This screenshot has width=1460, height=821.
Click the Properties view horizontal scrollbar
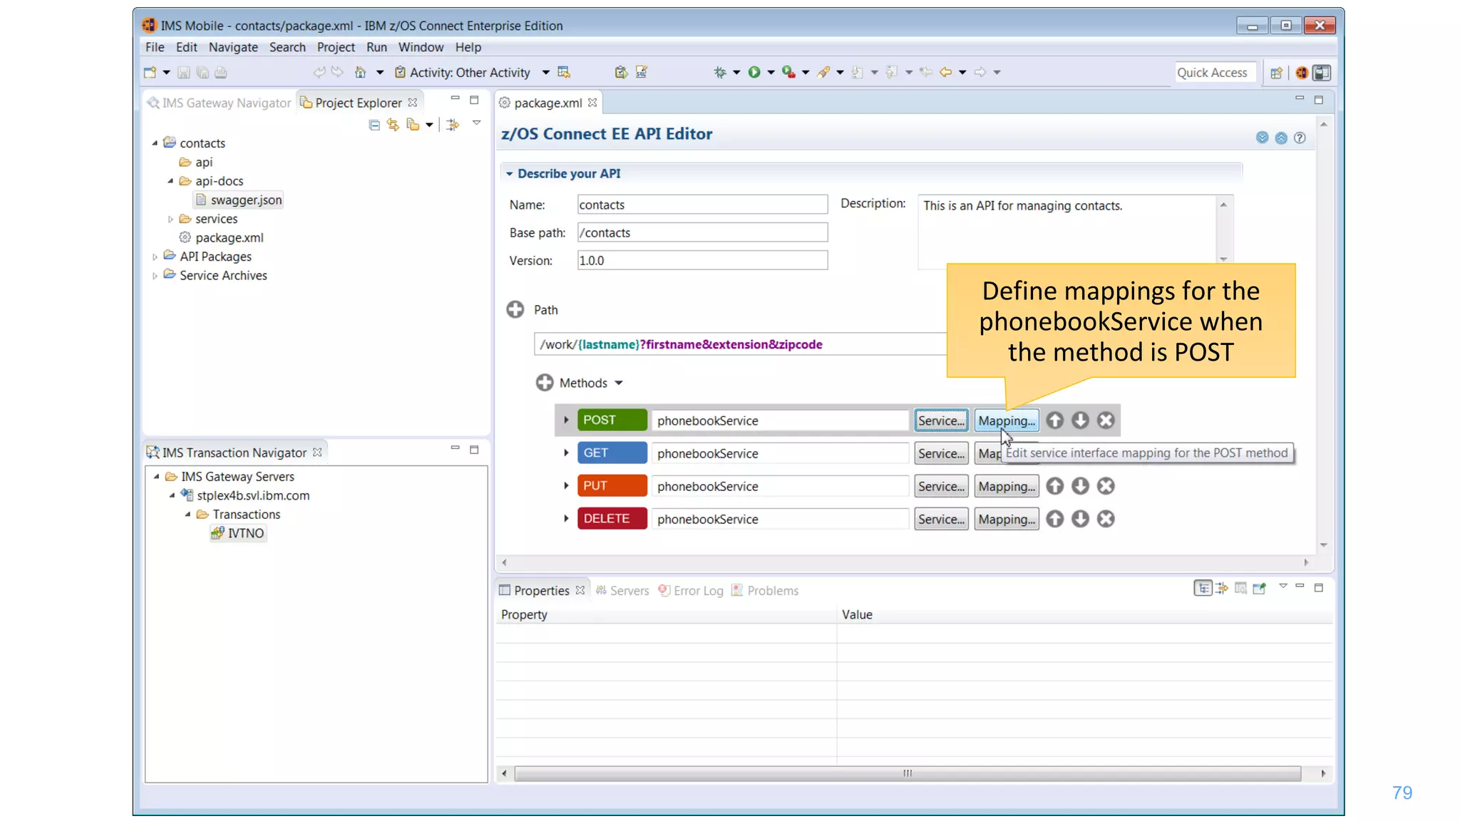[907, 773]
